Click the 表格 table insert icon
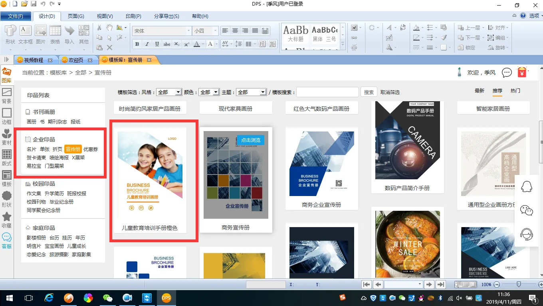Image resolution: width=543 pixels, height=306 pixels. click(55, 35)
